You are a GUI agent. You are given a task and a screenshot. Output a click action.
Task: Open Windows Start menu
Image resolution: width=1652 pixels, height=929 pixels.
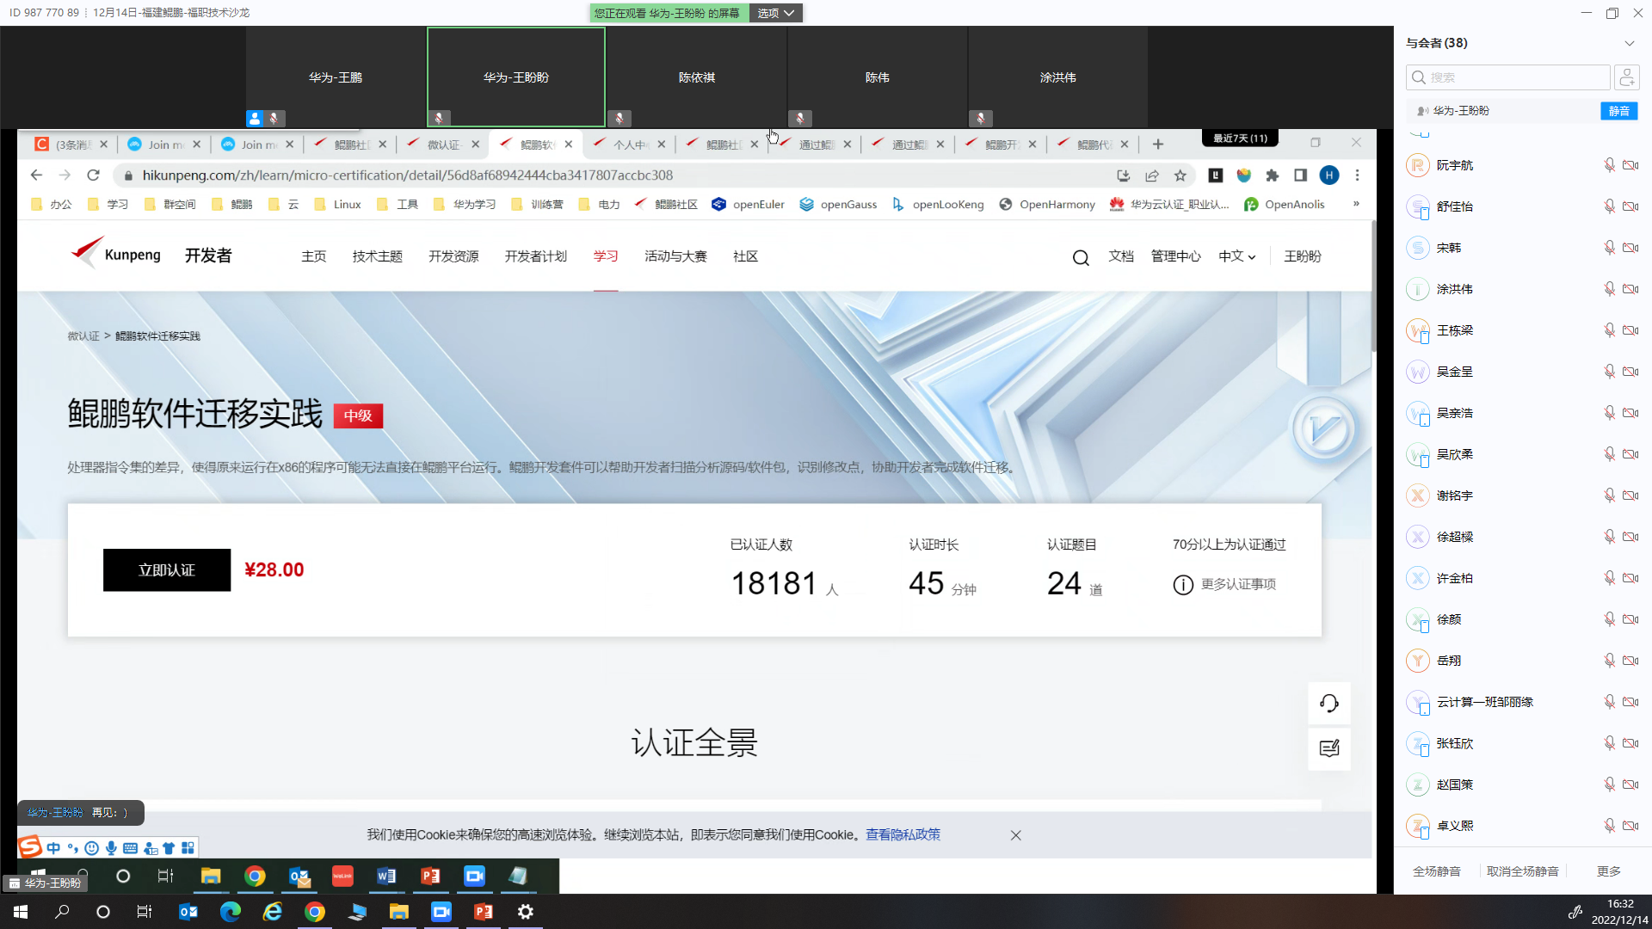[21, 912]
